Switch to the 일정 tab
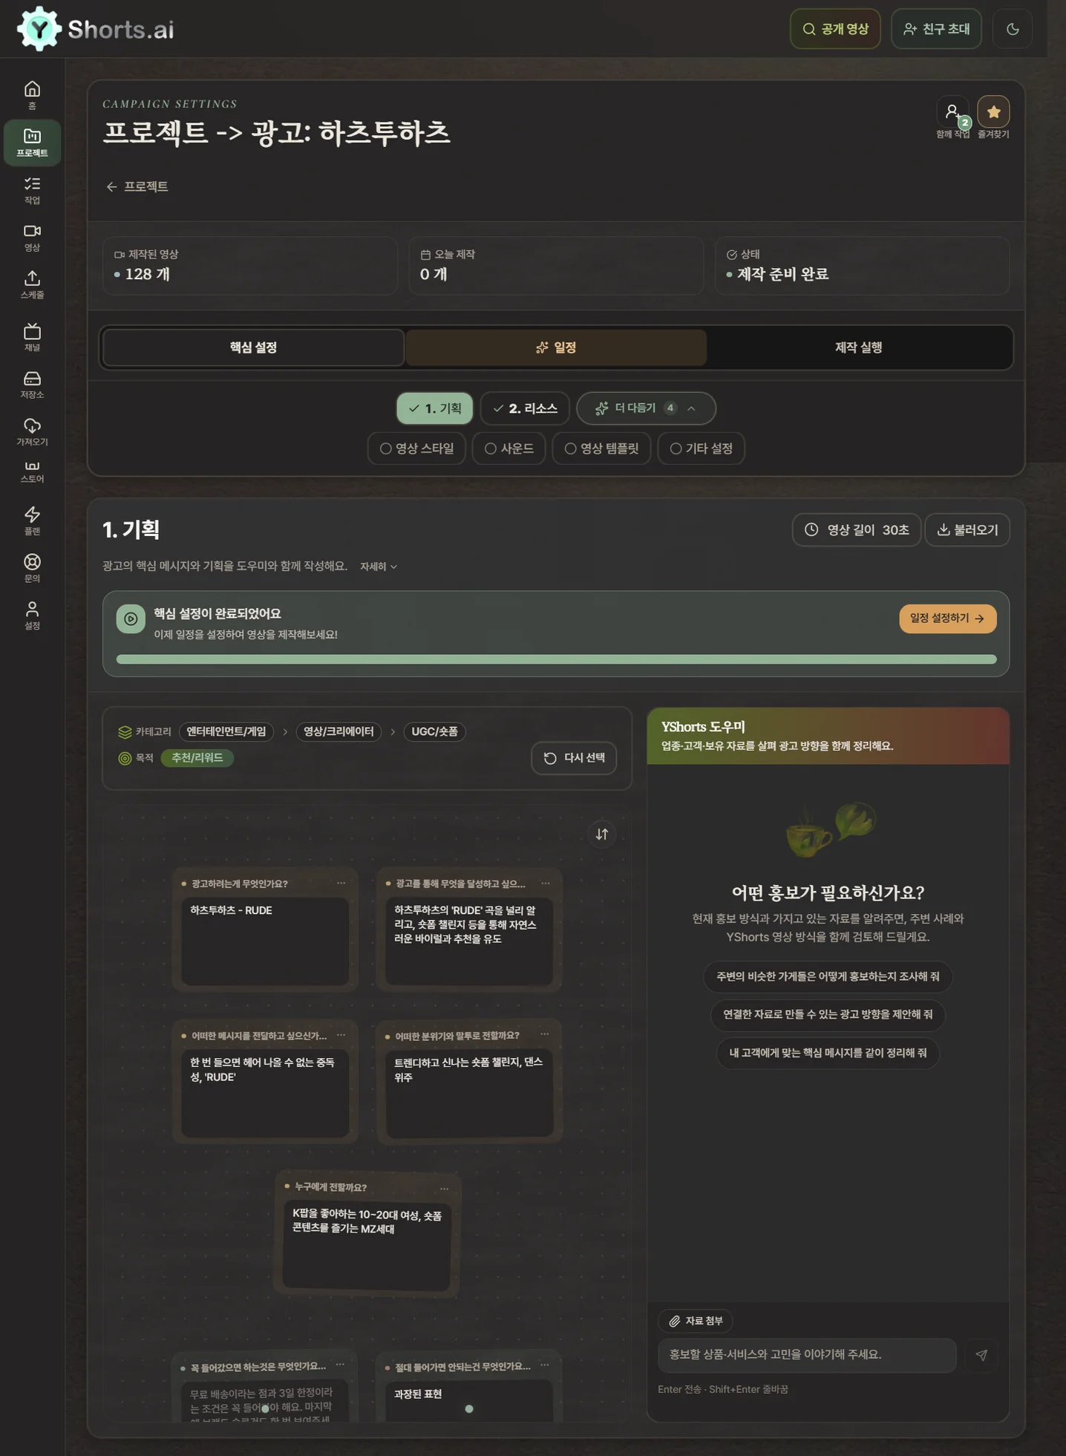 pos(556,347)
